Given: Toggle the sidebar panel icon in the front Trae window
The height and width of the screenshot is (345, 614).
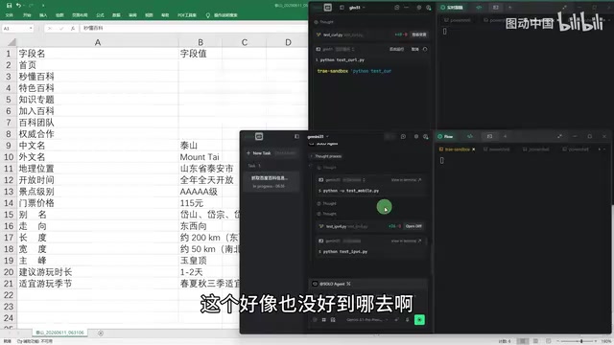Looking at the screenshot, I should coord(296,136).
